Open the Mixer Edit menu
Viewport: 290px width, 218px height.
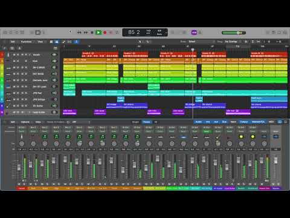pyautogui.click(x=13, y=122)
